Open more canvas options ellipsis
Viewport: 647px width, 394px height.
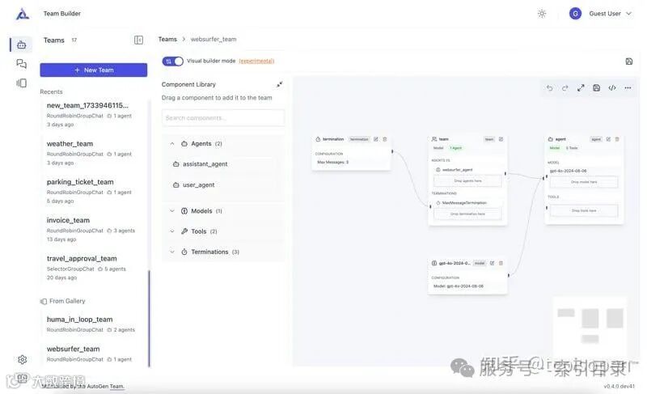tap(628, 88)
